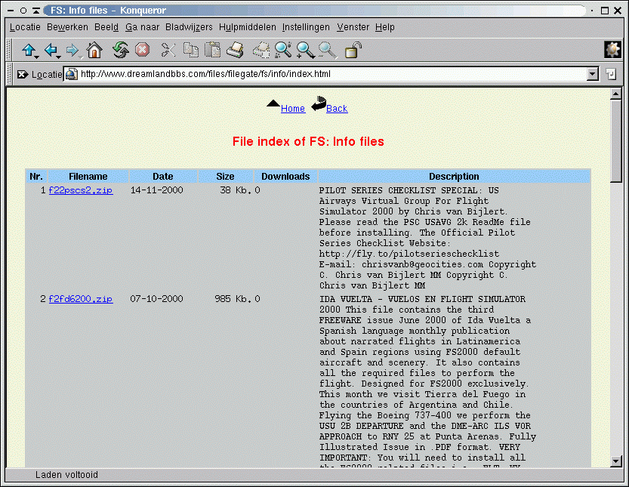Open the Home folder icon in toolbar
Image resolution: width=629 pixels, height=487 pixels.
click(94, 51)
